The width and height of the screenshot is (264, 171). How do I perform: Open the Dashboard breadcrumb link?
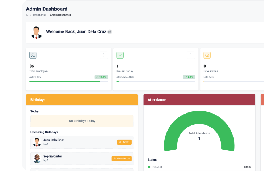point(39,15)
